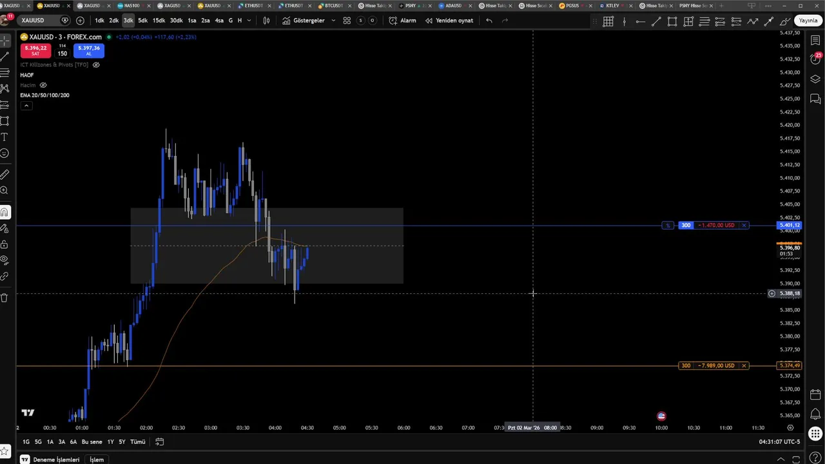
Task: Select the ruler measure tool
Action: (x=5, y=174)
